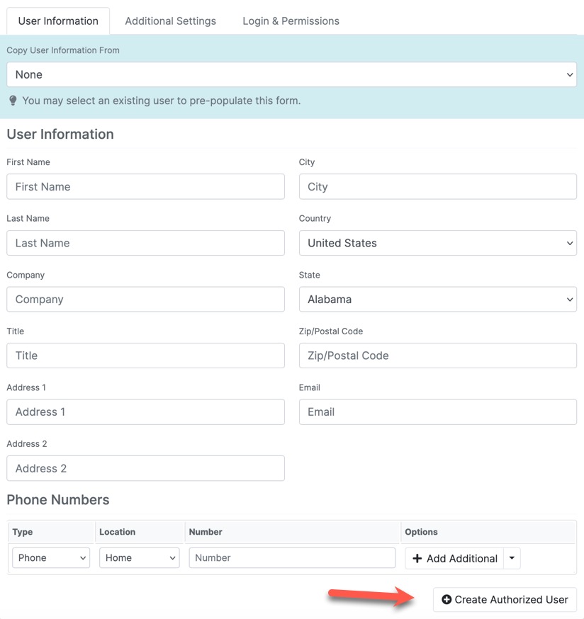This screenshot has height=619, width=584.
Task: Switch to the Login & Permissions tab
Action: click(291, 21)
